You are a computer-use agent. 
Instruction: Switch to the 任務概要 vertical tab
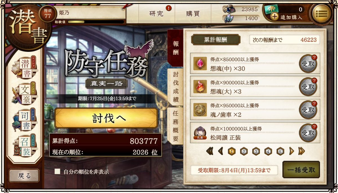pos(175,126)
